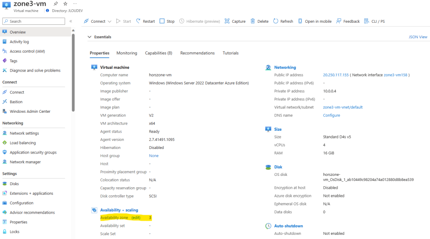Choose Open in mobile
This screenshot has height=239, width=430.
[315, 21]
